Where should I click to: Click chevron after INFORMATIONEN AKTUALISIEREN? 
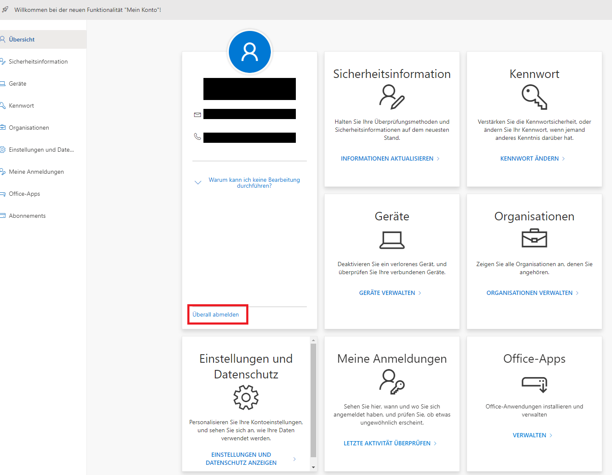point(438,158)
